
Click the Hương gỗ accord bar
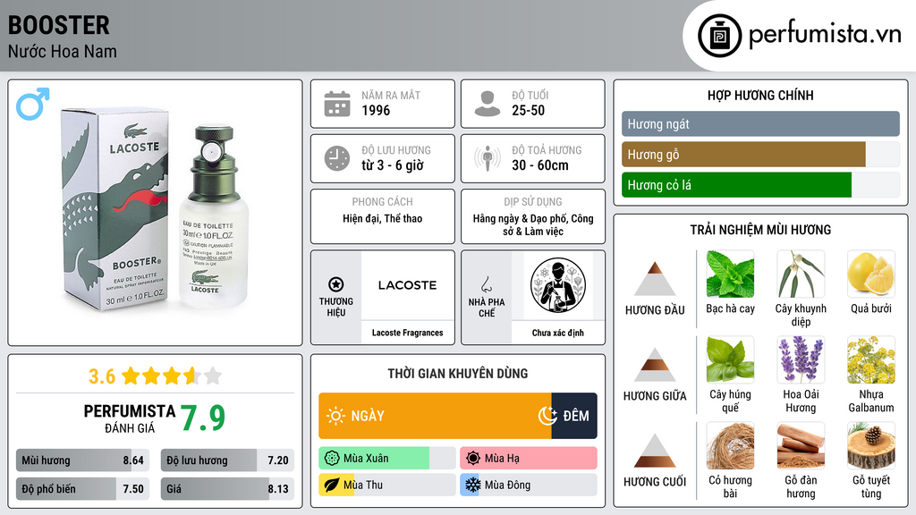click(760, 155)
